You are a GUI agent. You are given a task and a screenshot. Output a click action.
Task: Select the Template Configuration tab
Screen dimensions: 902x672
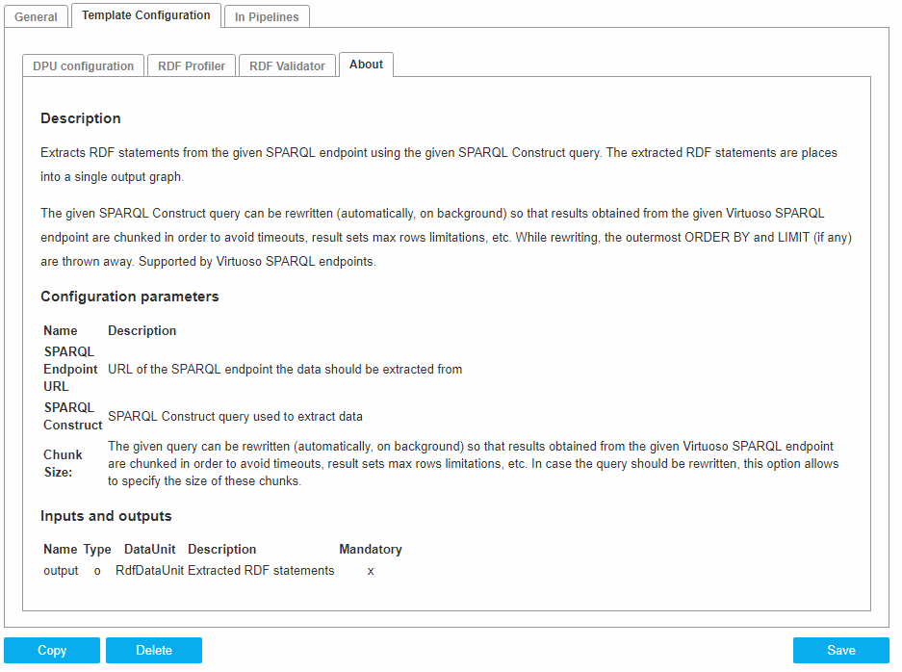coord(146,15)
